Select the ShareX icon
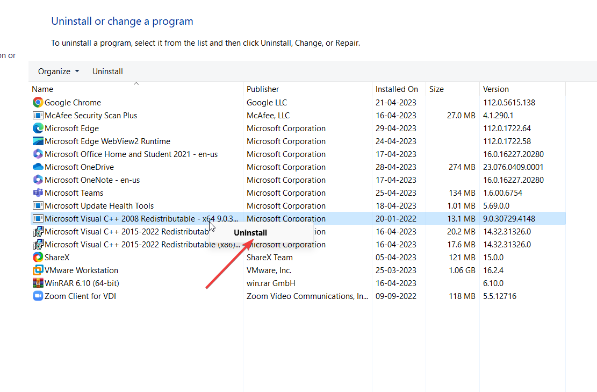The image size is (597, 392). (x=38, y=258)
